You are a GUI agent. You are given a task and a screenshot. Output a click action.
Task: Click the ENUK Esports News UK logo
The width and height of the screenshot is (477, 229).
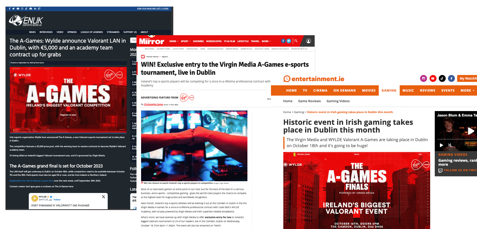point(26,20)
